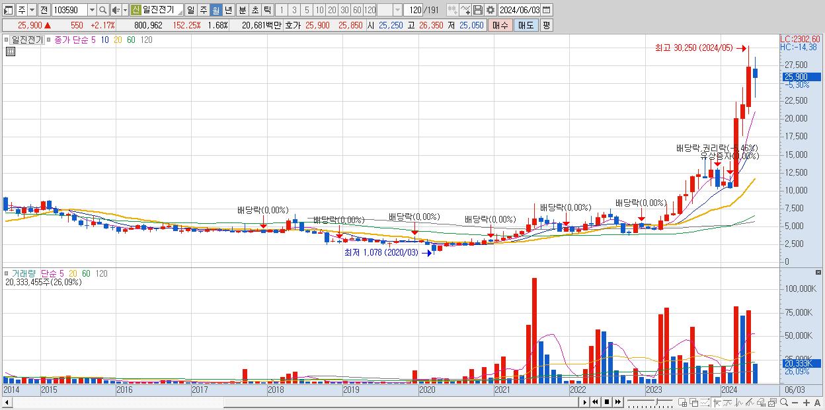The image size is (825, 410).
Task: Select the 1 interval button
Action: pyautogui.click(x=282, y=10)
